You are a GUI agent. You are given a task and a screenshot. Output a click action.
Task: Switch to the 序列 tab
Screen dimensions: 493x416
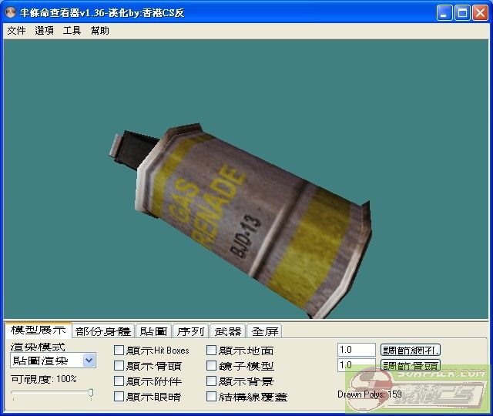[x=190, y=331]
